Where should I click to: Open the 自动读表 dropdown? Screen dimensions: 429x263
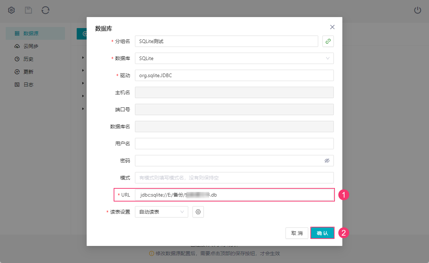coord(162,212)
